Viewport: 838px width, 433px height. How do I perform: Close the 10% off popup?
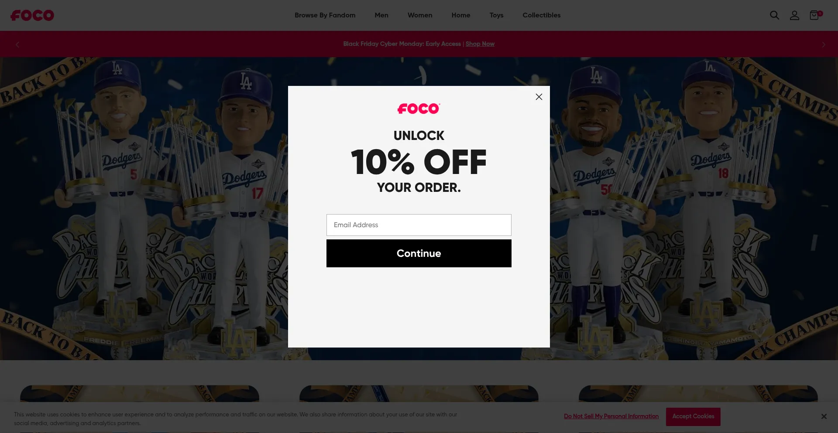tap(539, 97)
